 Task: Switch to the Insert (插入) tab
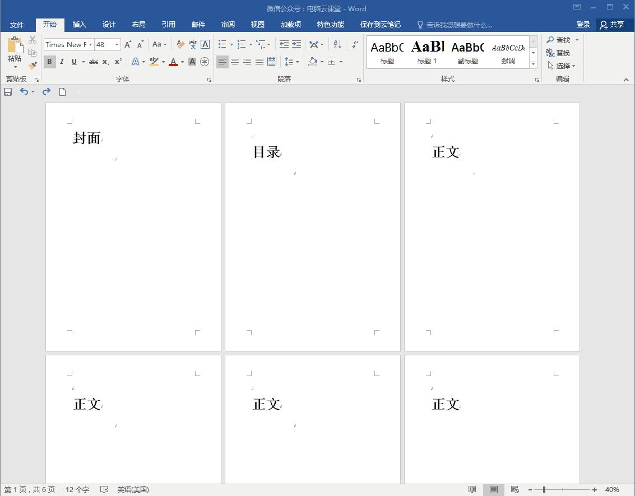click(x=80, y=25)
